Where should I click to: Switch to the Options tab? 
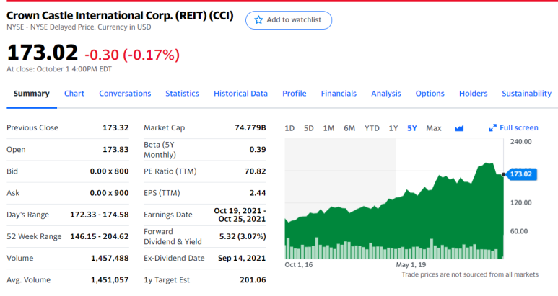coord(430,94)
